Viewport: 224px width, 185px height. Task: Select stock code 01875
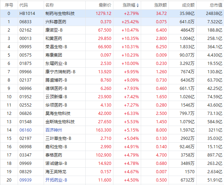click(25, 64)
